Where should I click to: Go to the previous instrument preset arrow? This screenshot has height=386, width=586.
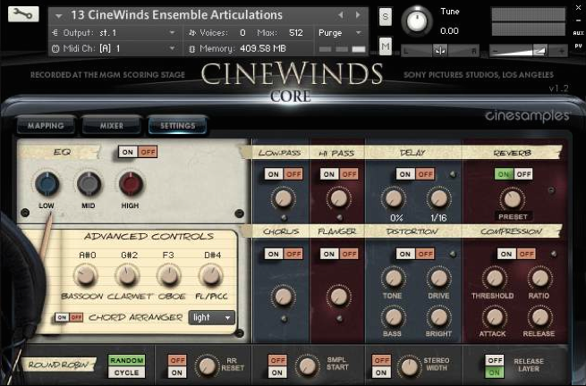tap(341, 15)
